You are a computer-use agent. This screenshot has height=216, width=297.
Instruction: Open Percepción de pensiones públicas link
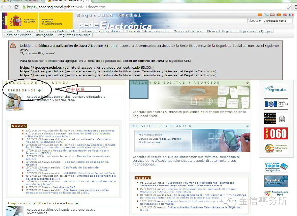[68, 158]
